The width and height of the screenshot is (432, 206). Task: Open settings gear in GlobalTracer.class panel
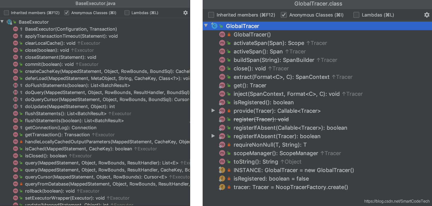click(x=427, y=15)
